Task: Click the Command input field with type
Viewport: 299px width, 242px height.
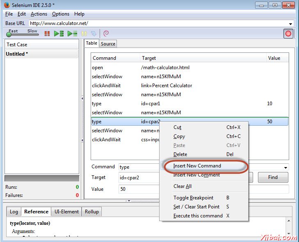Action: (x=139, y=167)
